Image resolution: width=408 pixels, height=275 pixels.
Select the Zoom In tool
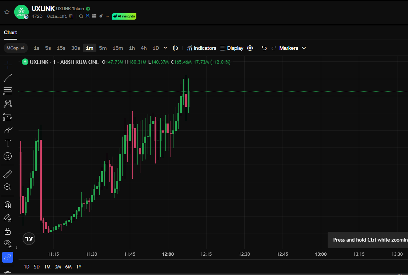click(8, 187)
